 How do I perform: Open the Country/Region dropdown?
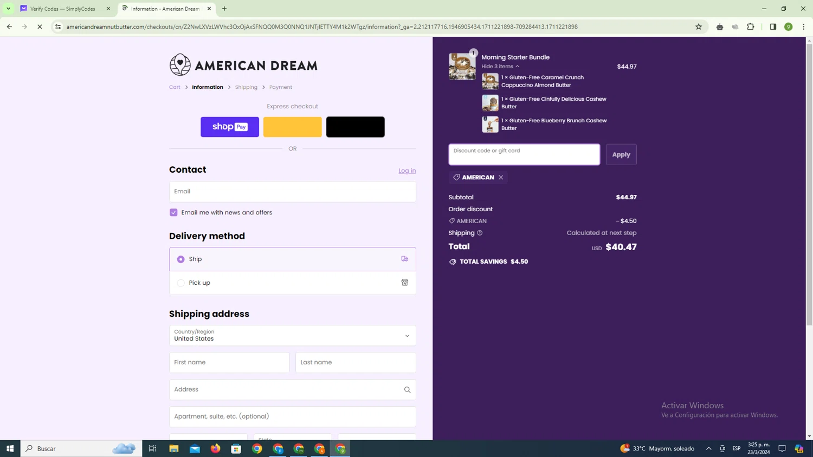point(293,336)
